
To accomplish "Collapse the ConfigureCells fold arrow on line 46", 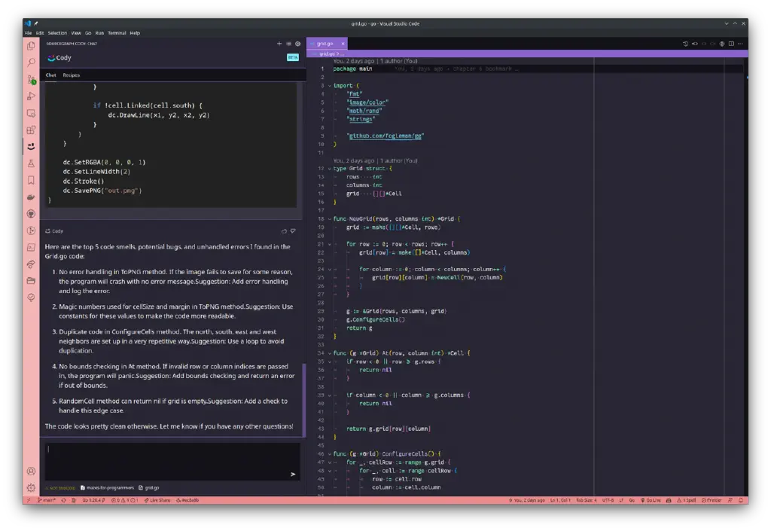I will pyautogui.click(x=330, y=454).
